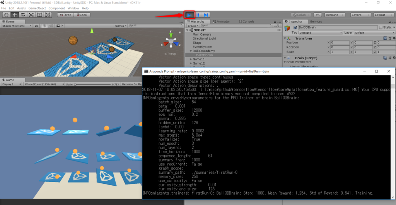This screenshot has height=205, width=396.
Task: Click the Pause button
Action: click(x=198, y=15)
